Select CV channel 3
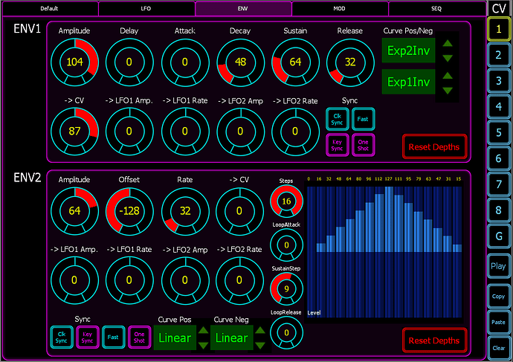513x362 pixels. pyautogui.click(x=499, y=81)
